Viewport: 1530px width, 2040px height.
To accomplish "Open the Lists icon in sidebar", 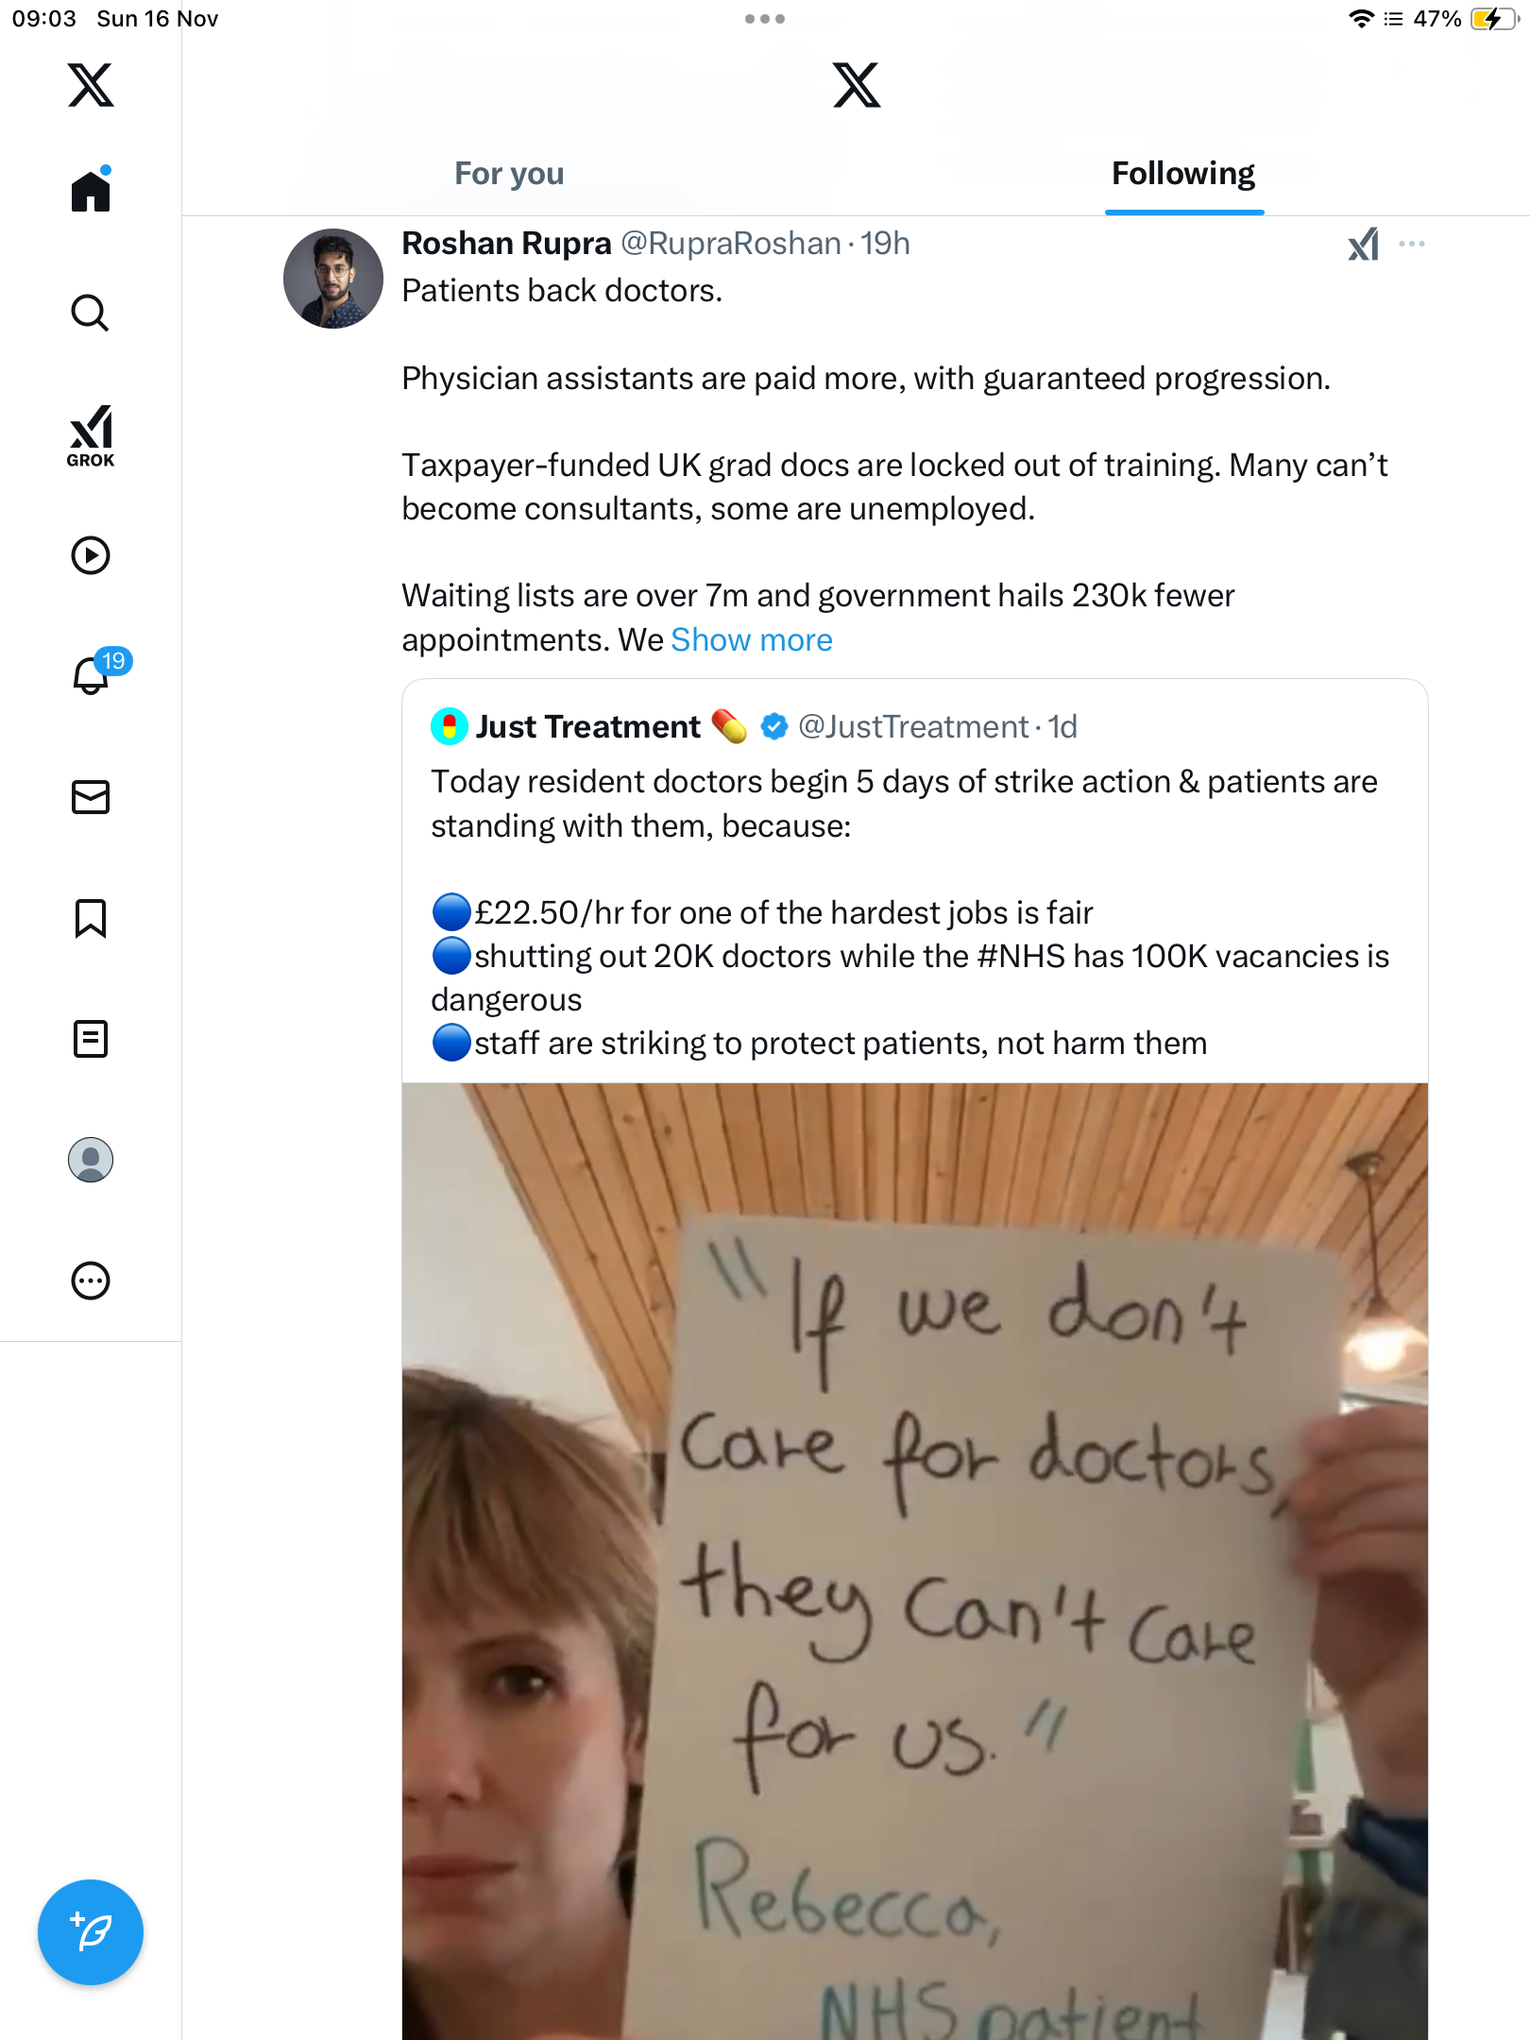I will coord(91,1039).
